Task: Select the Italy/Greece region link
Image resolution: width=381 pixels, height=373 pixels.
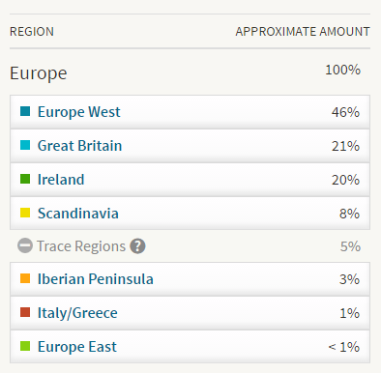Action: tap(77, 313)
